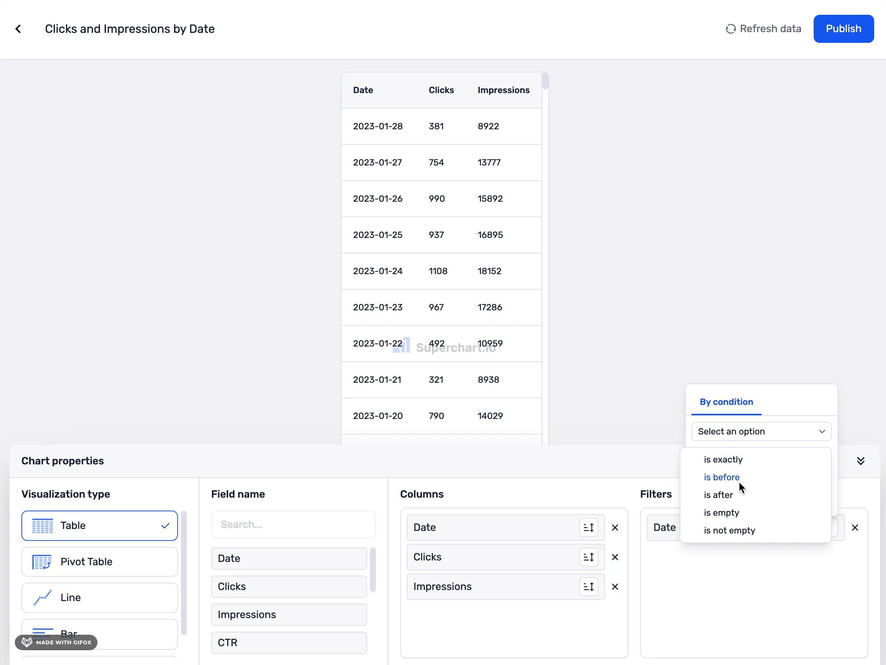Click the Chart properties heading
This screenshot has width=886, height=665.
pyautogui.click(x=62, y=461)
